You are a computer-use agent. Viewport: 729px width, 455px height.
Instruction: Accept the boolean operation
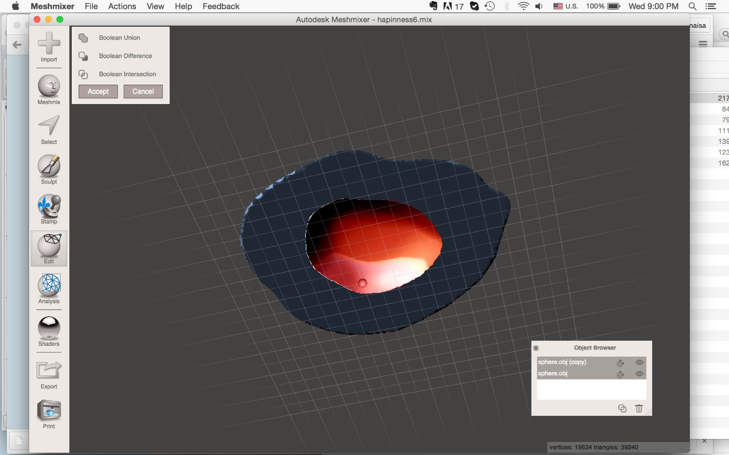98,91
